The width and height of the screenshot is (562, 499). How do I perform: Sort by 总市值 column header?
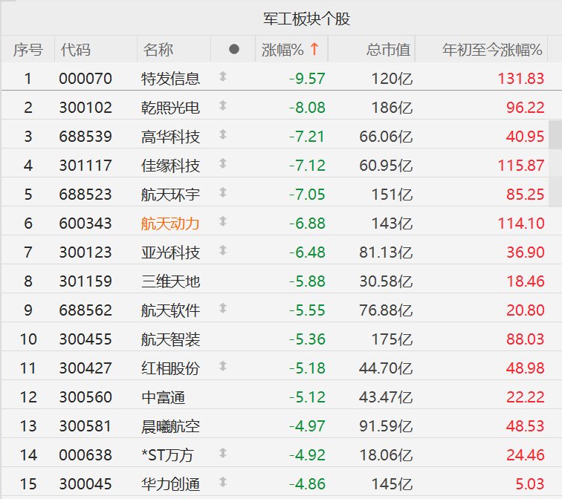[388, 50]
